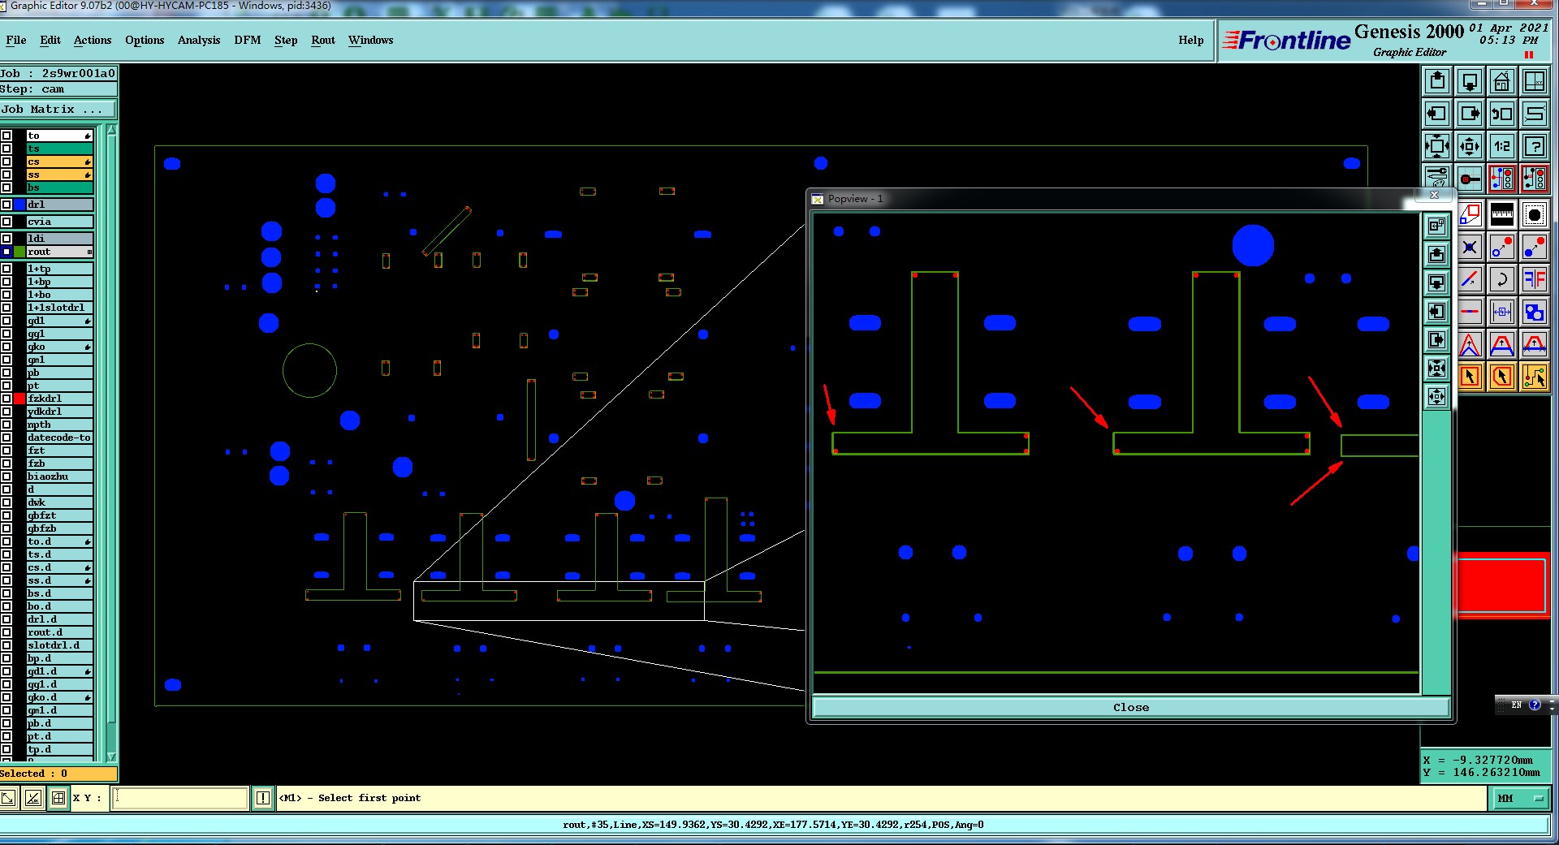
Task: Click the layer list scroll up arrow
Action: 111,130
